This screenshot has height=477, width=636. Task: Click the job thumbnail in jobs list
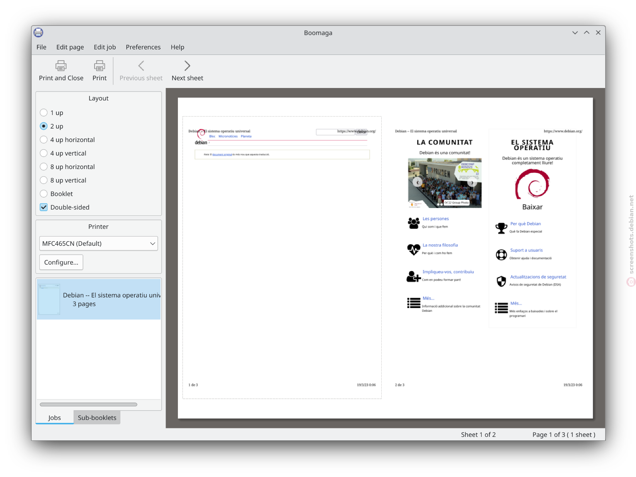49,299
